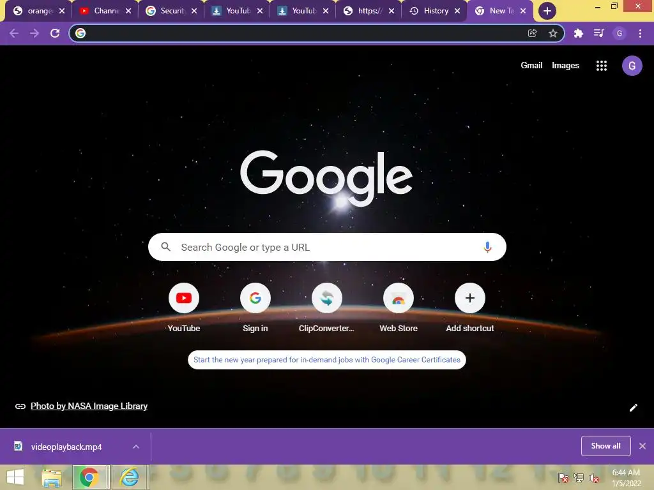Open the media control toolbar icon
654x490 pixels.
(x=598, y=33)
